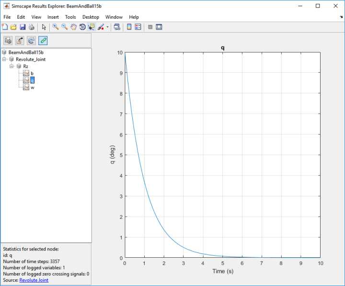Click the 'Number of logged zero crossing signals: 0' text

(46, 274)
